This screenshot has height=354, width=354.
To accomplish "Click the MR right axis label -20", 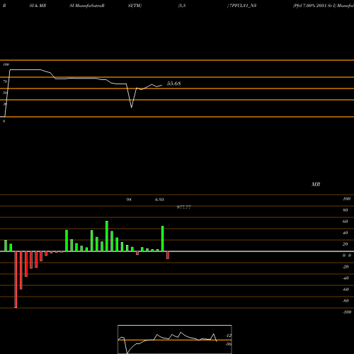I will [346, 267].
